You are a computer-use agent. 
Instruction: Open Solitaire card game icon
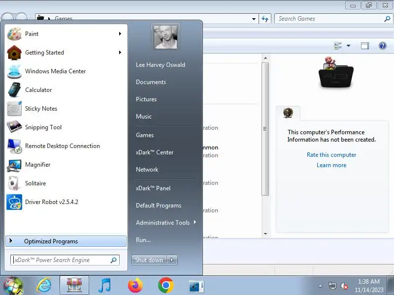(14, 183)
